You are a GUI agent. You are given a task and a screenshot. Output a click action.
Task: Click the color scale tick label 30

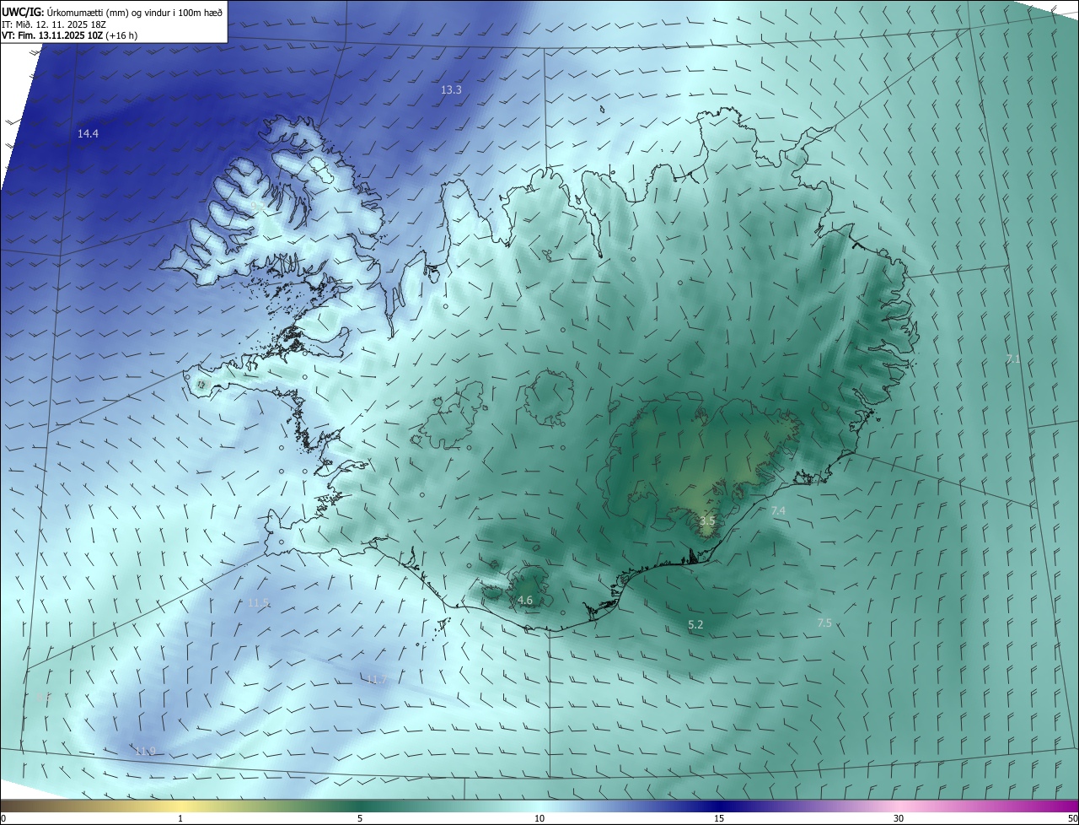click(x=899, y=818)
